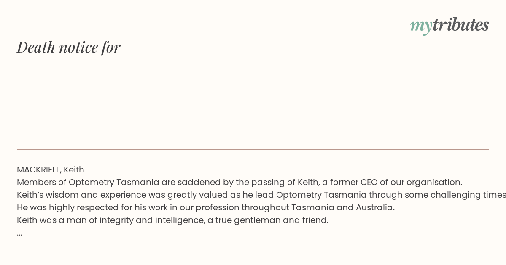Click the mytributes logo
Image resolution: width=506 pixels, height=265 pixels.
(x=449, y=25)
